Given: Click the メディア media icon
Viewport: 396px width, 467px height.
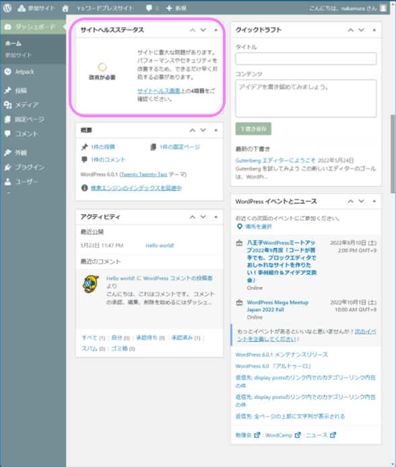Looking at the screenshot, I should pos(7,105).
